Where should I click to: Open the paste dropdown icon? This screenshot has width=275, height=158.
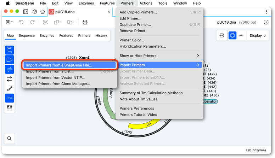[71, 22]
